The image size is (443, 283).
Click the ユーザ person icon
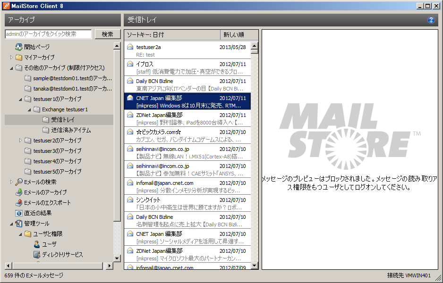coord(37,244)
